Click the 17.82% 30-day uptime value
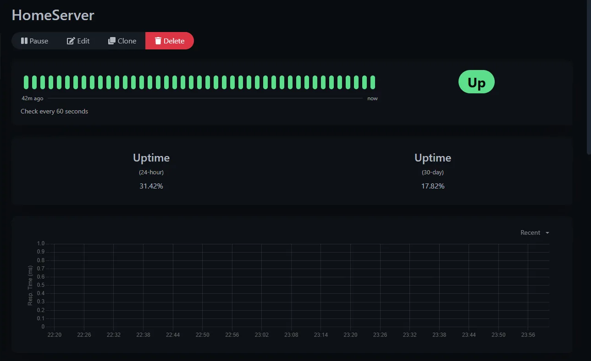 pyautogui.click(x=433, y=186)
